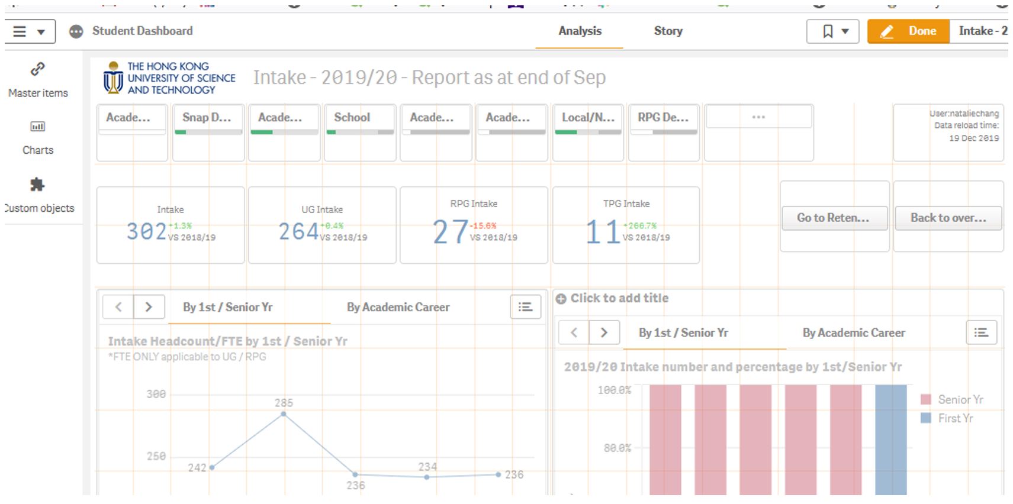
Task: Open the left container tab list icon
Action: (x=525, y=307)
